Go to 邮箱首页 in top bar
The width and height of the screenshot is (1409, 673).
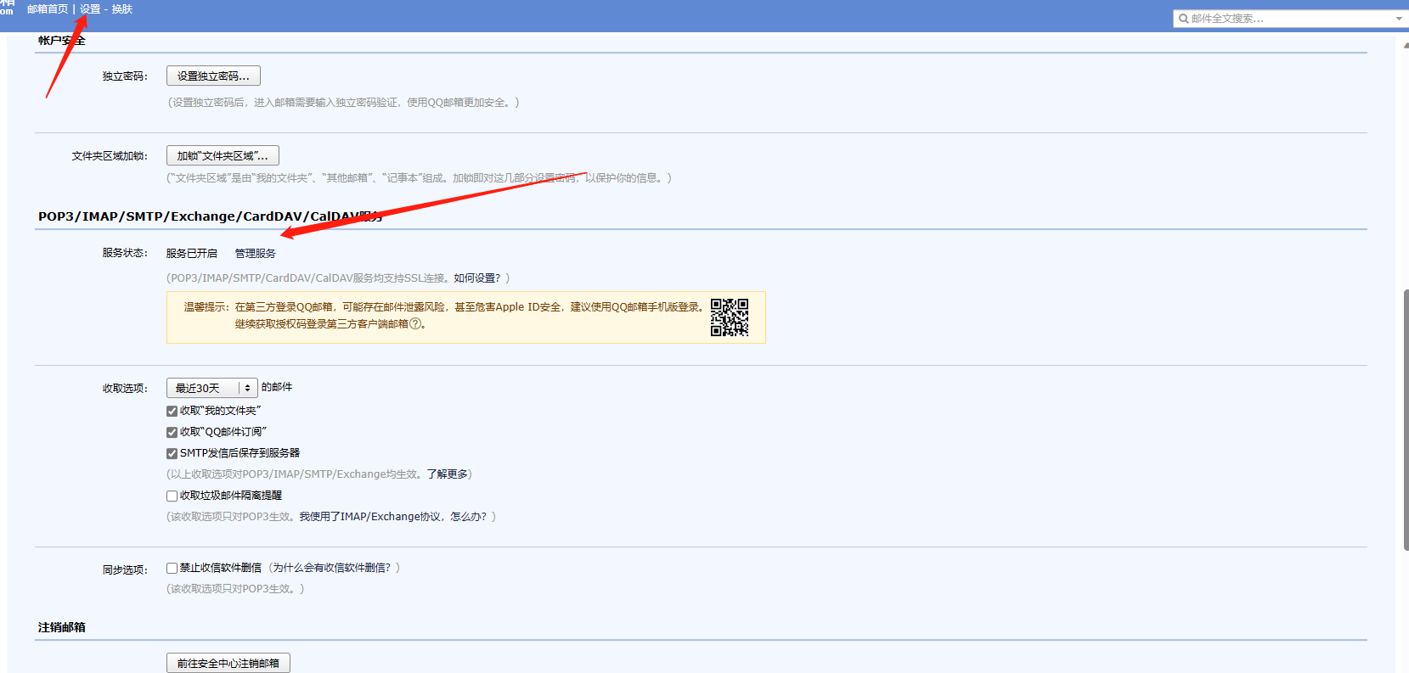pos(48,9)
